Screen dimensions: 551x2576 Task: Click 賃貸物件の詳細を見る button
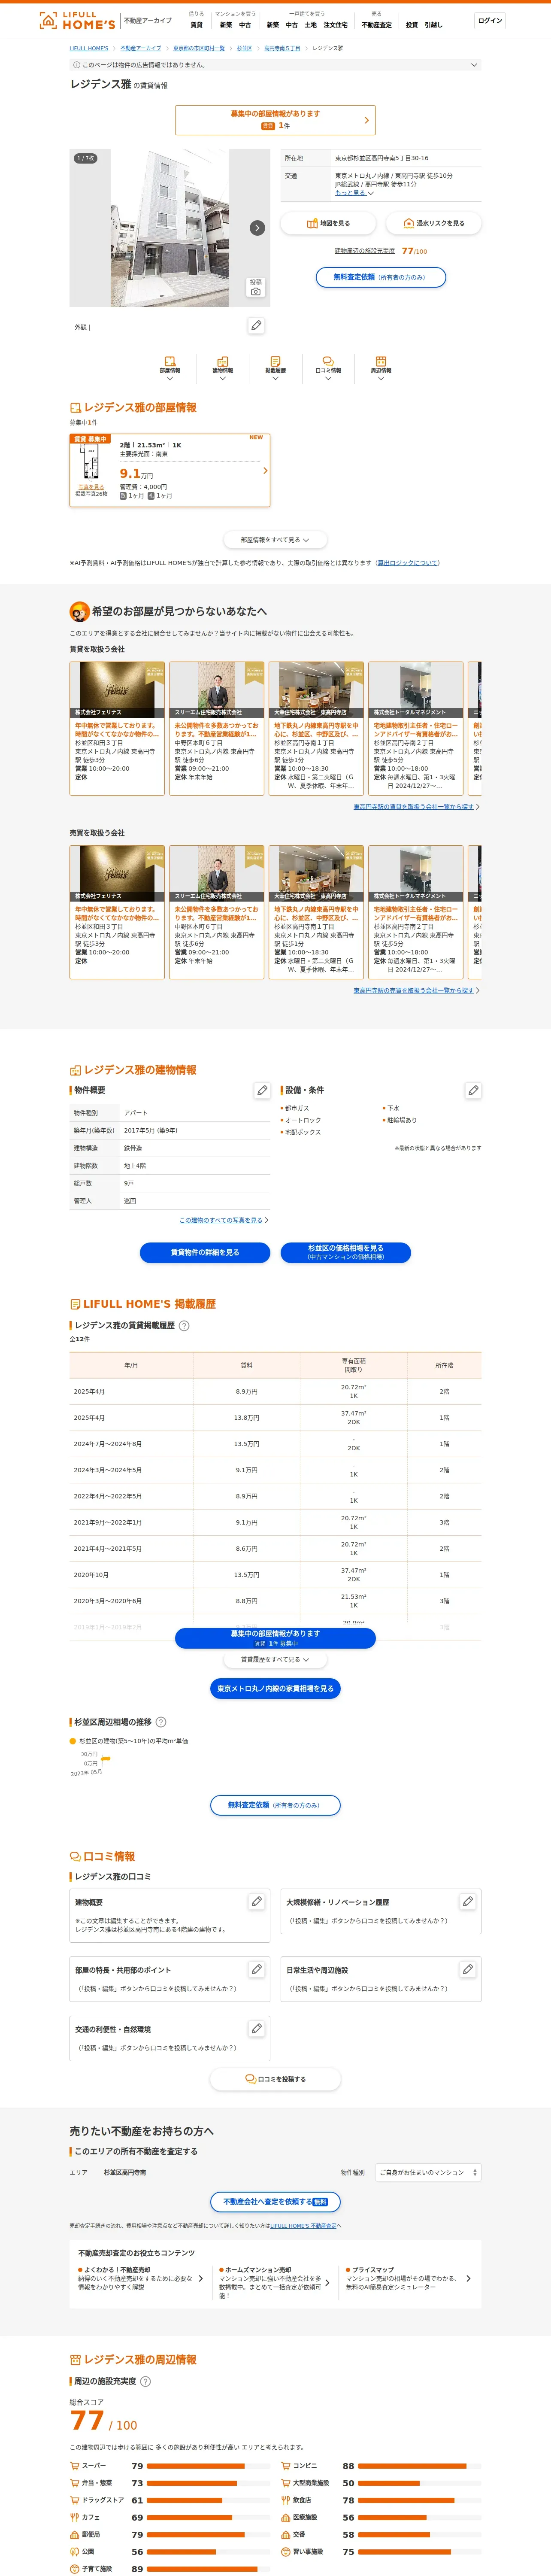click(x=205, y=1252)
